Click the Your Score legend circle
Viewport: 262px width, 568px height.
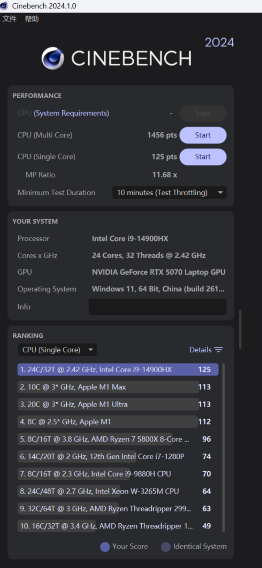[105, 547]
